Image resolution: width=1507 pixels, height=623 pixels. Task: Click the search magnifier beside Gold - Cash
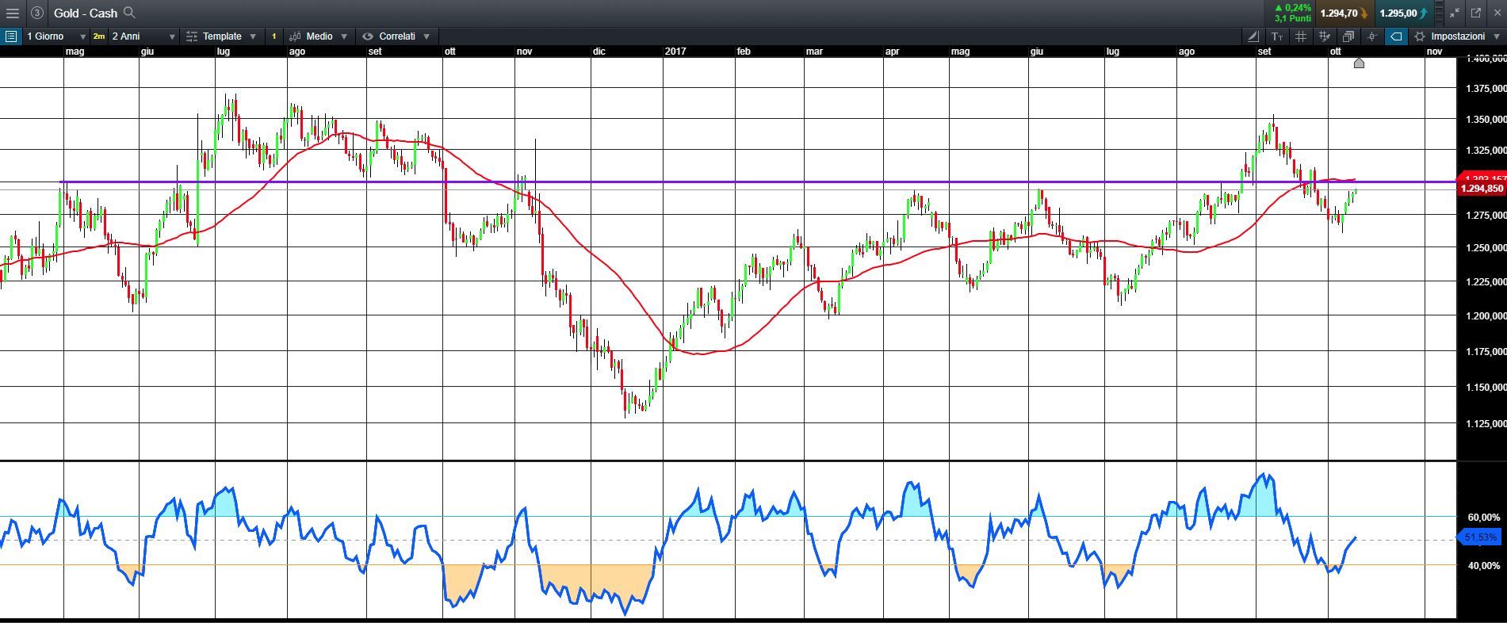pos(130,13)
